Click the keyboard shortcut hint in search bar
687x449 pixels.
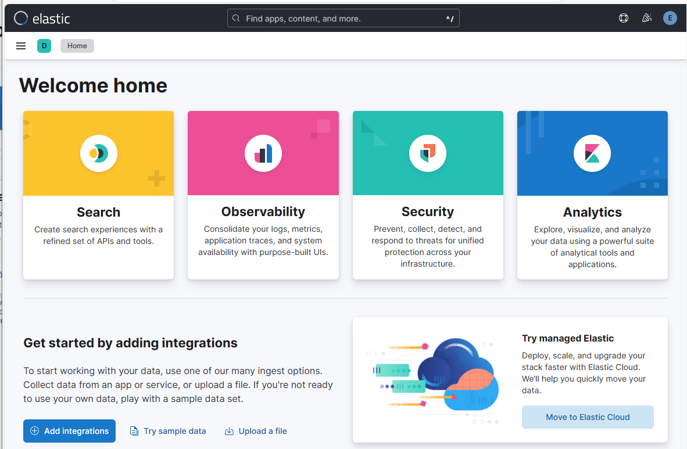[x=450, y=19]
